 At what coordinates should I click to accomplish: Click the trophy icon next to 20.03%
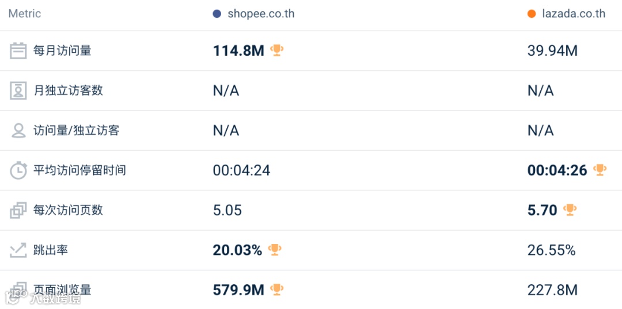click(x=275, y=250)
